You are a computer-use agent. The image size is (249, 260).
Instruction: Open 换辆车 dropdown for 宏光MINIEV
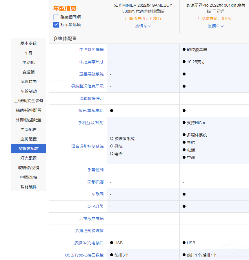(x=143, y=26)
